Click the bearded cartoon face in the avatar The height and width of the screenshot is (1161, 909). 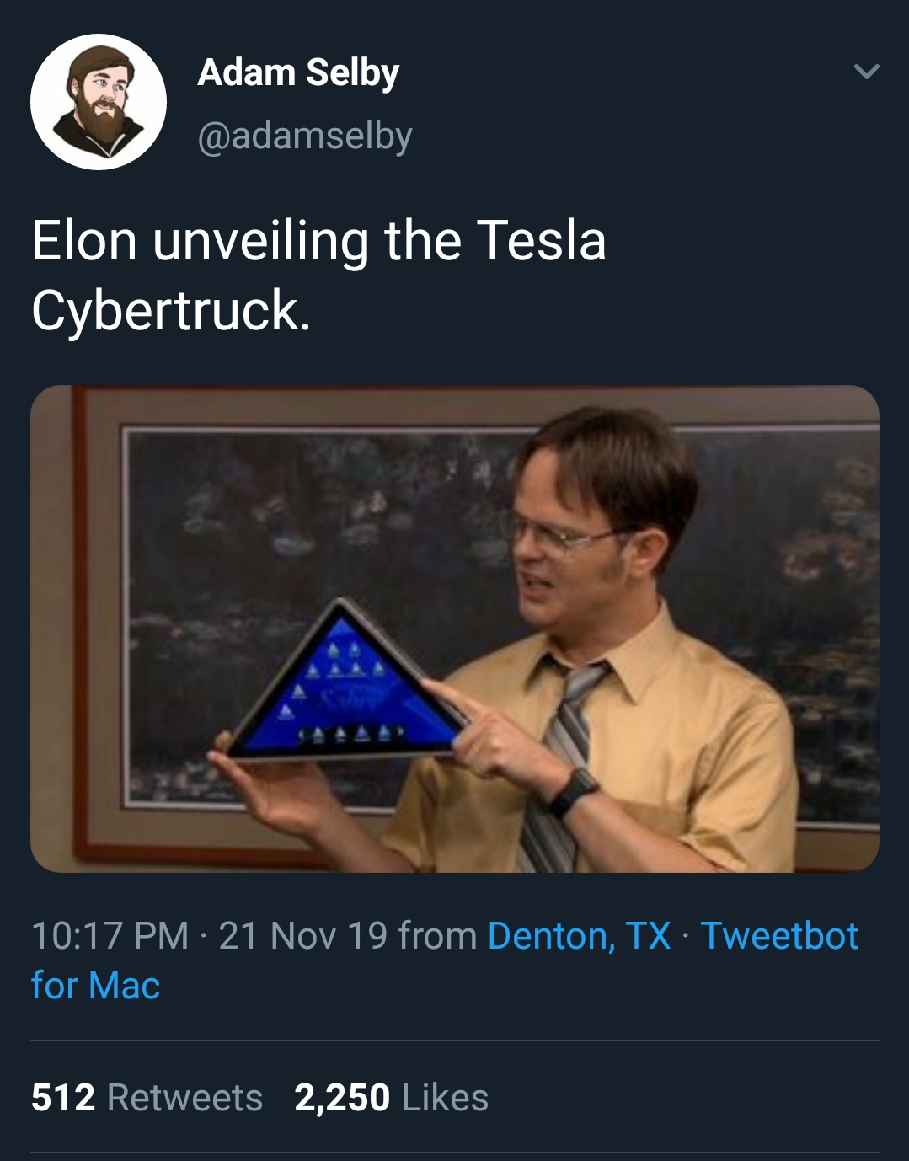(x=99, y=99)
